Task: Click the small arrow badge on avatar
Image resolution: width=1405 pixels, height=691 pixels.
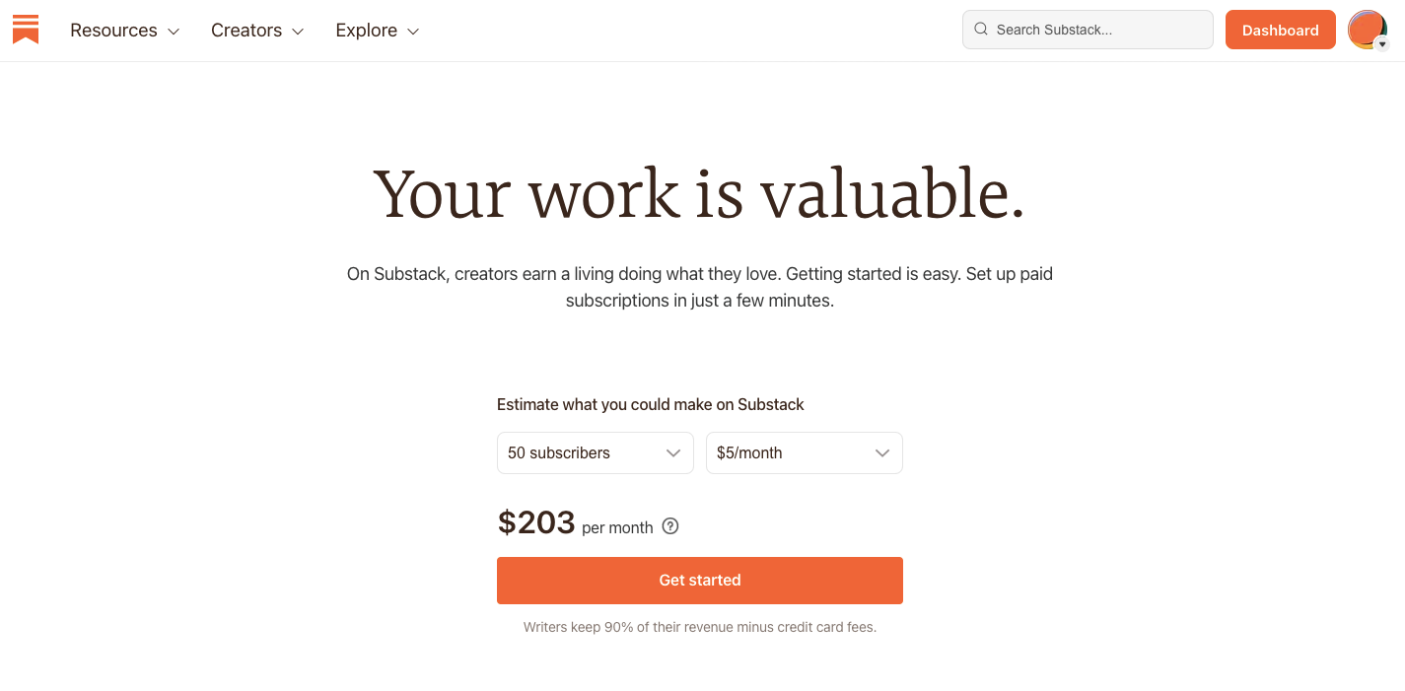Action: pyautogui.click(x=1381, y=44)
